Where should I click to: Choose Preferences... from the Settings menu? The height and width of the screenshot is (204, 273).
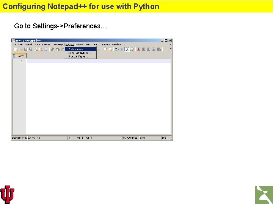point(80,49)
